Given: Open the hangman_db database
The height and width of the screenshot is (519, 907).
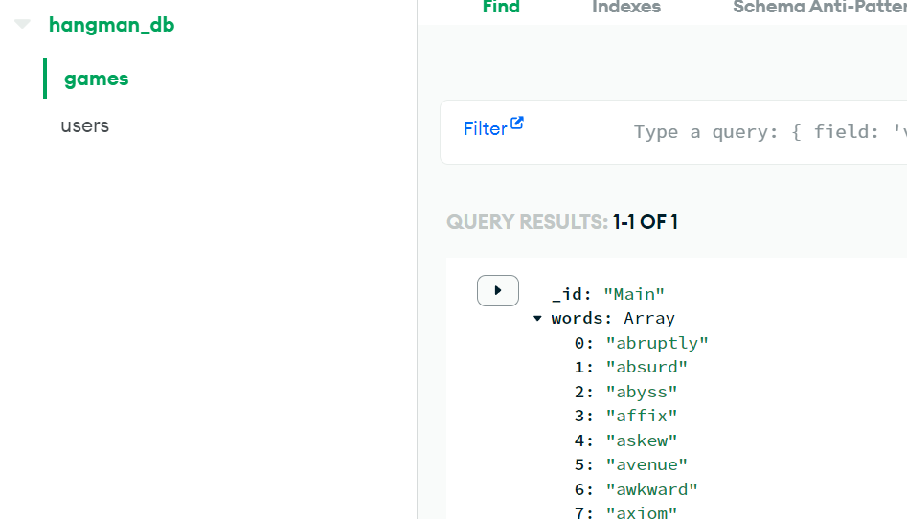Looking at the screenshot, I should 111,25.
